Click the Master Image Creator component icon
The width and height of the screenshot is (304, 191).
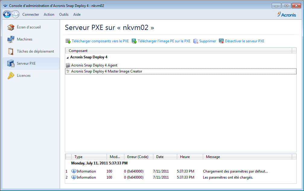pos(68,71)
